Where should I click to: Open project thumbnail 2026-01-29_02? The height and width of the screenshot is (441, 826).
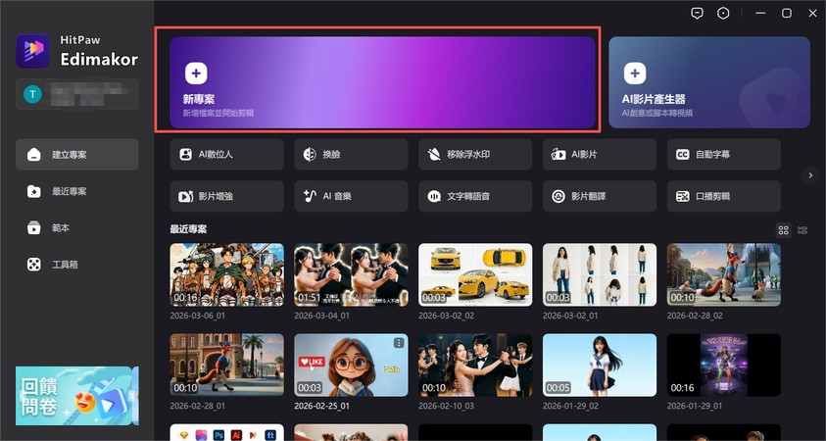click(600, 365)
